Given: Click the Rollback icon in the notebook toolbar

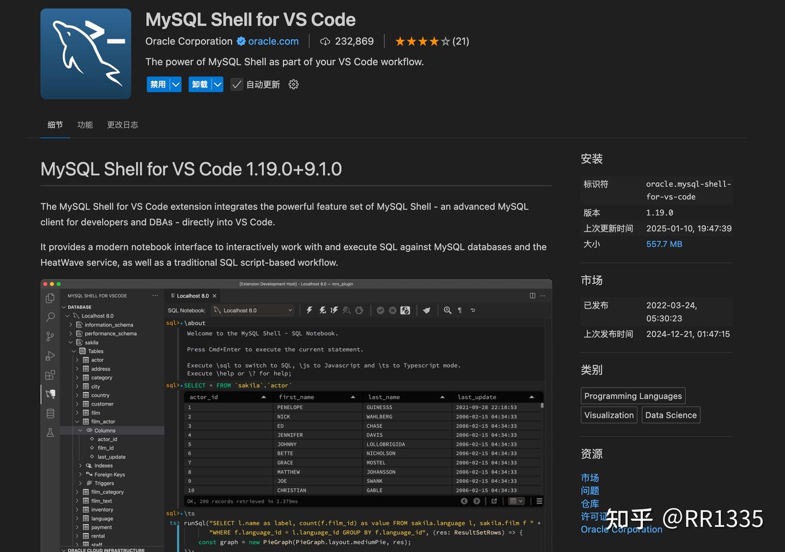Looking at the screenshot, I should tap(392, 310).
